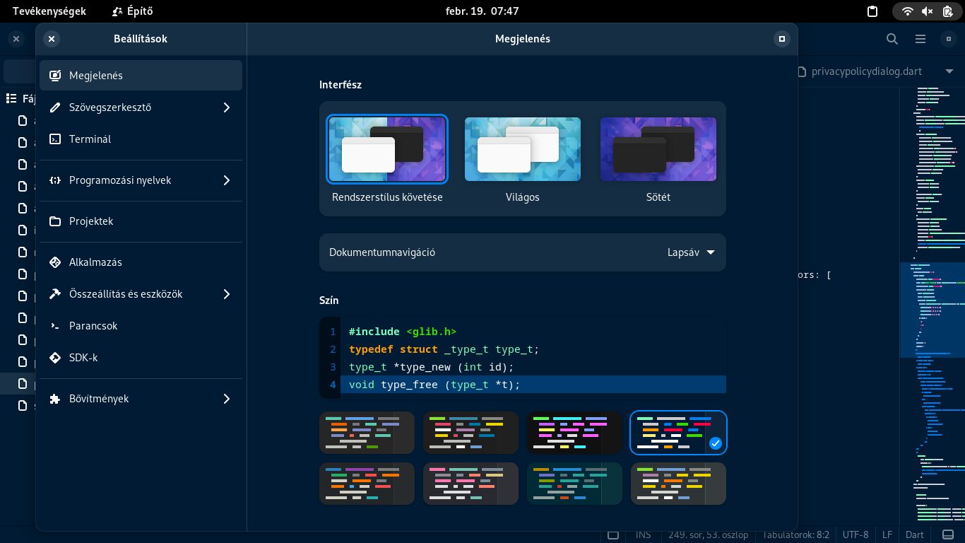Viewport: 965px width, 543px height.
Task: Click the Fájl list icon in left panel
Action: [11, 98]
